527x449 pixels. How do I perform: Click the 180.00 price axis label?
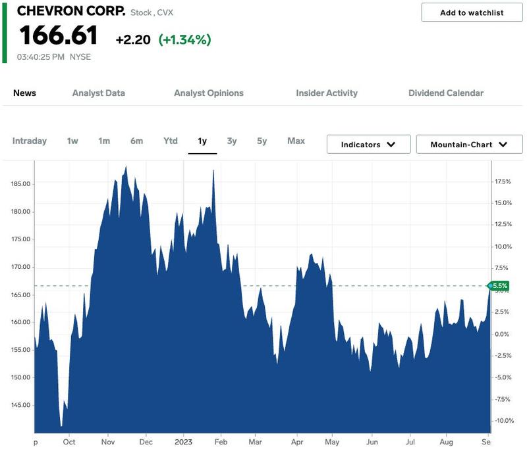[x=20, y=212]
